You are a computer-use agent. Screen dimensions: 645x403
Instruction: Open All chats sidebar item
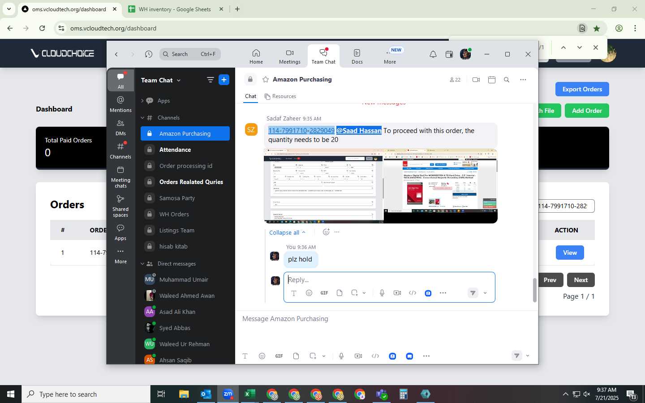pos(120,81)
